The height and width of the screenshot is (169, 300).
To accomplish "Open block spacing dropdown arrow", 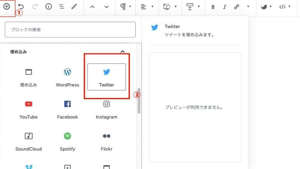I will [199, 6].
